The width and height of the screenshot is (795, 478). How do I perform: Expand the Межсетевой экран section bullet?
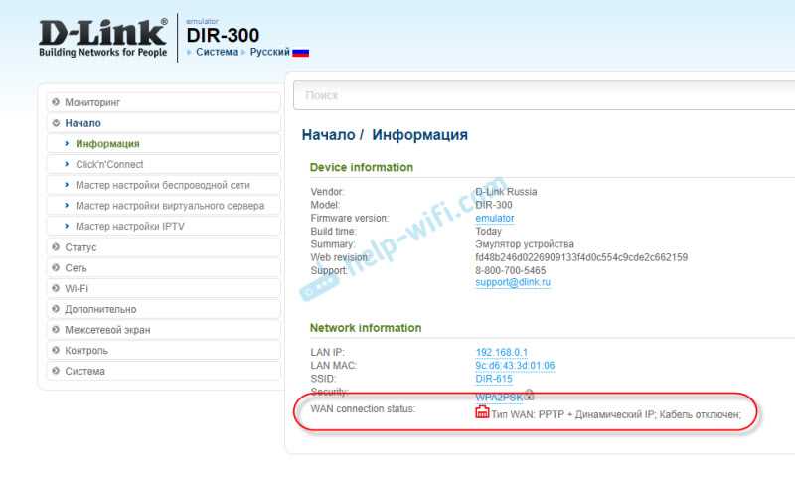(x=56, y=330)
